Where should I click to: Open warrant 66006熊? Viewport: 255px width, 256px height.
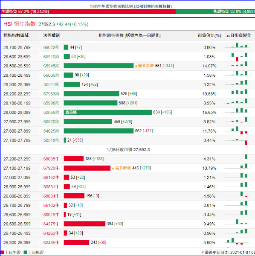click(x=51, y=76)
